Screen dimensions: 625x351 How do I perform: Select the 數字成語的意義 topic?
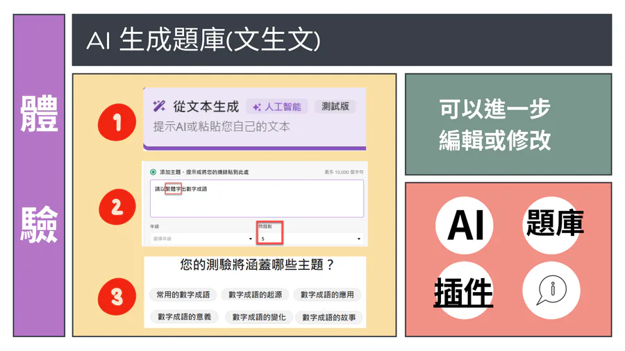184,317
